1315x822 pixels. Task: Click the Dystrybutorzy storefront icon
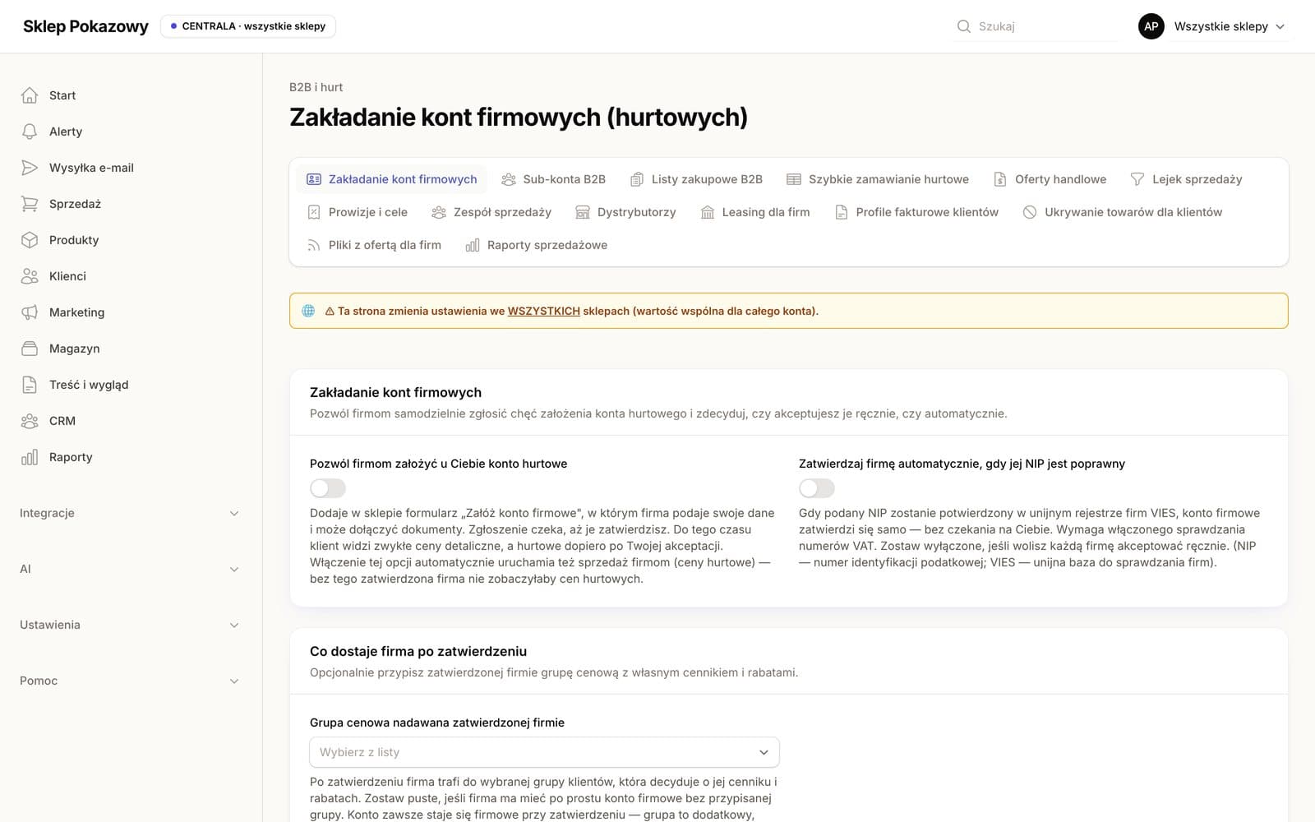point(583,212)
